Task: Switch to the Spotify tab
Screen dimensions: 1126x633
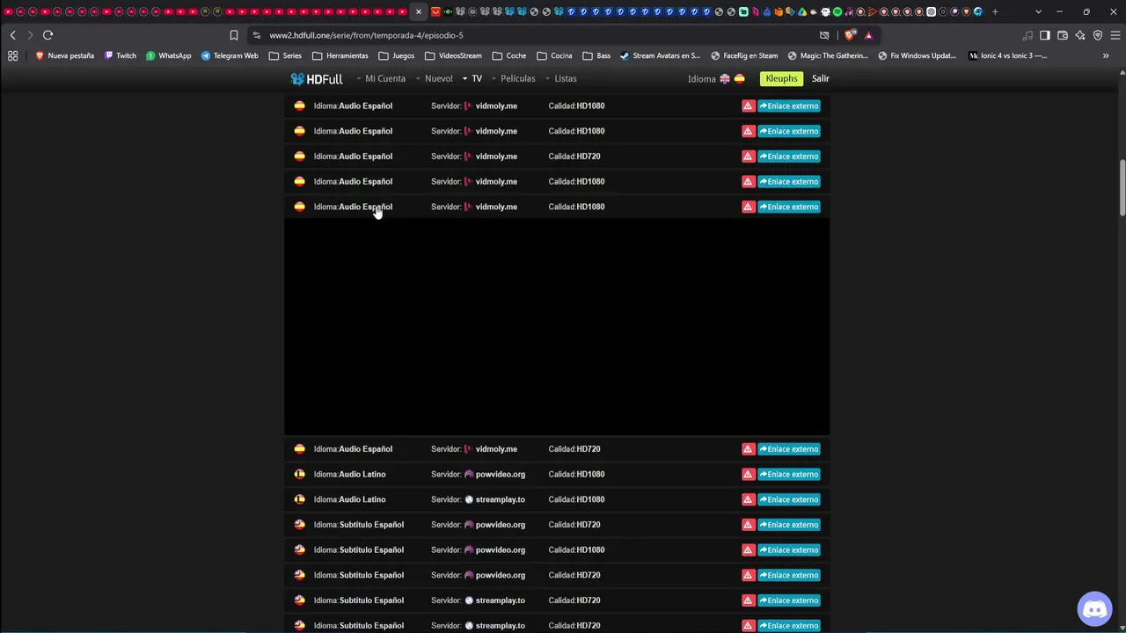Action: [837, 11]
